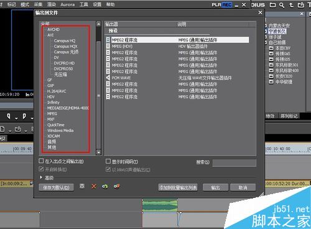Screen dimensions: 311x229
Task: Select the 音频 audio category
Action: [52, 142]
